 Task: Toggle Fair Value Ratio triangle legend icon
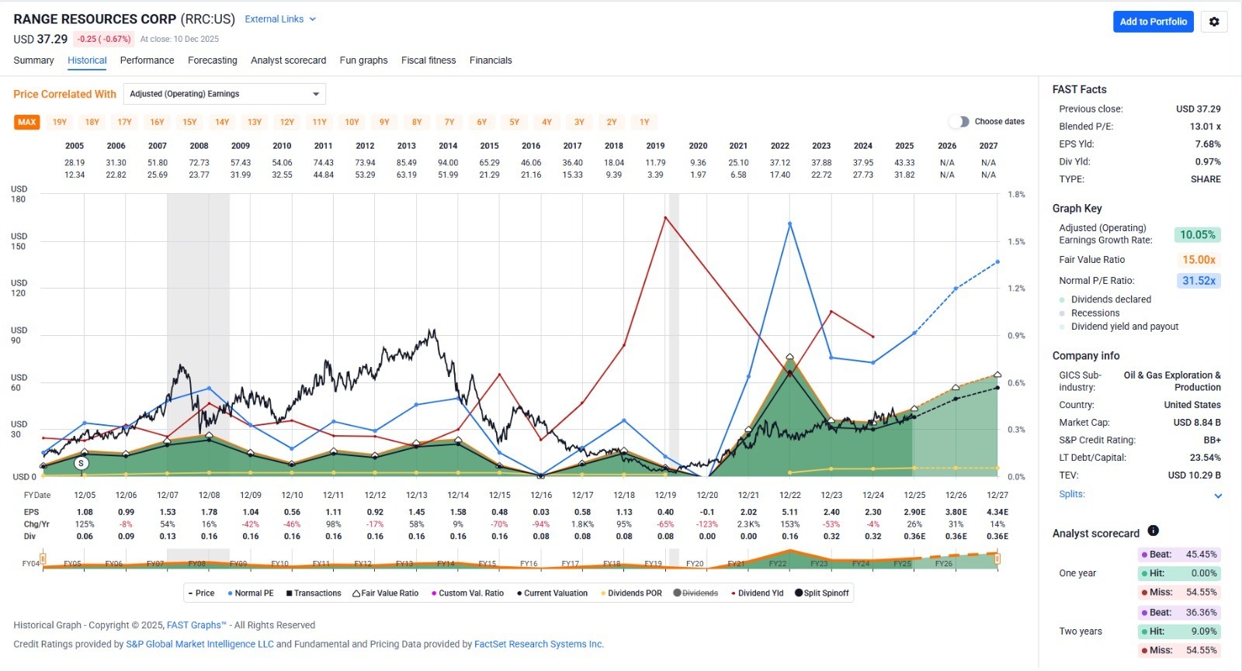[x=356, y=593]
